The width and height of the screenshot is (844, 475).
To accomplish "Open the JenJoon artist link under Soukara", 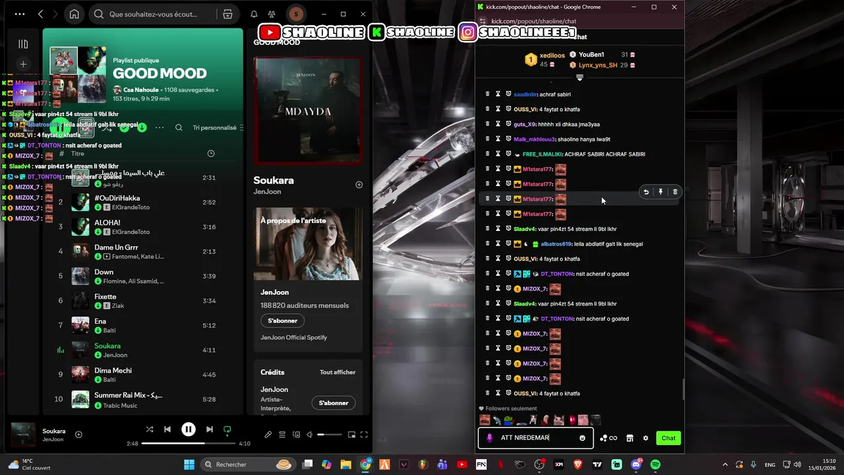I will 267,192.
